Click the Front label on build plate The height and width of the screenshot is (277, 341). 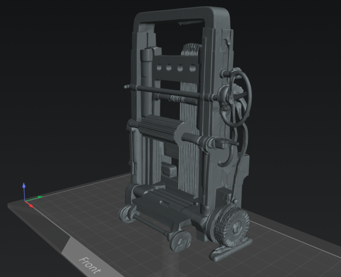(90, 265)
